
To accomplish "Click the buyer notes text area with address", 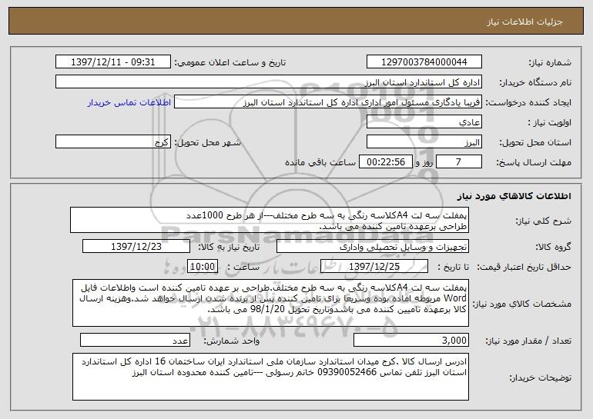I will pos(270,377).
